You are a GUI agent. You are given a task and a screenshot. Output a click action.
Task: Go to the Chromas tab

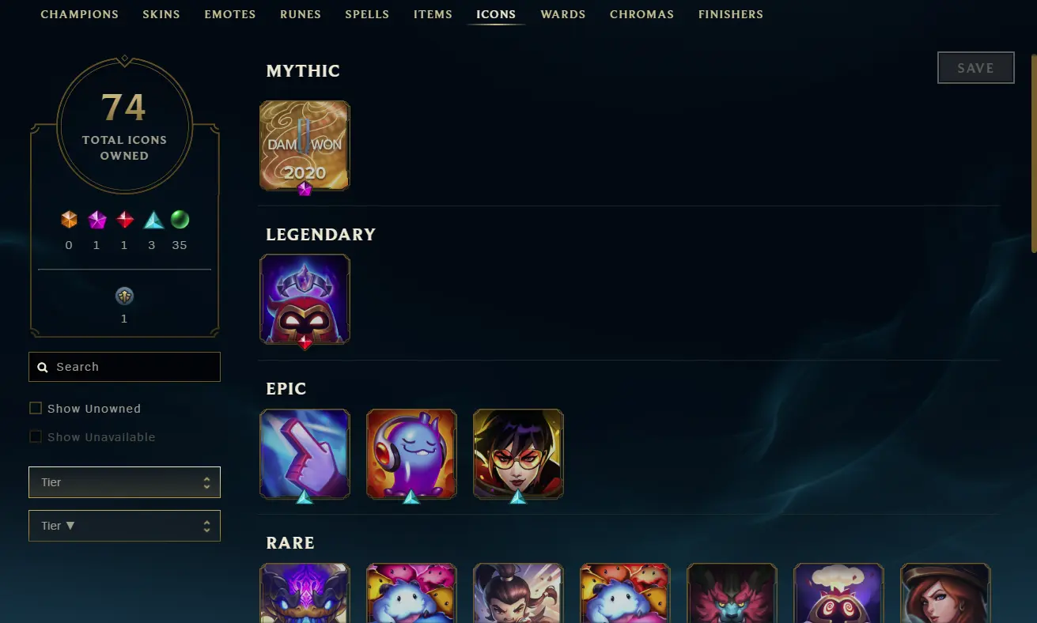point(642,14)
